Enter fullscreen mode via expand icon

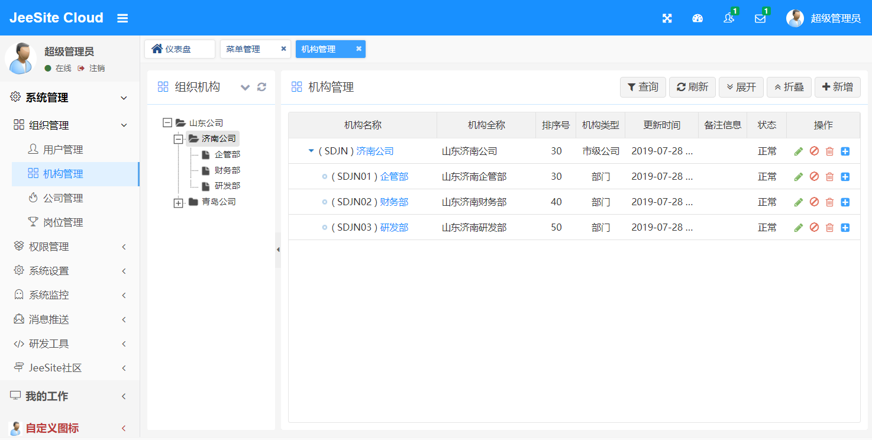(667, 18)
